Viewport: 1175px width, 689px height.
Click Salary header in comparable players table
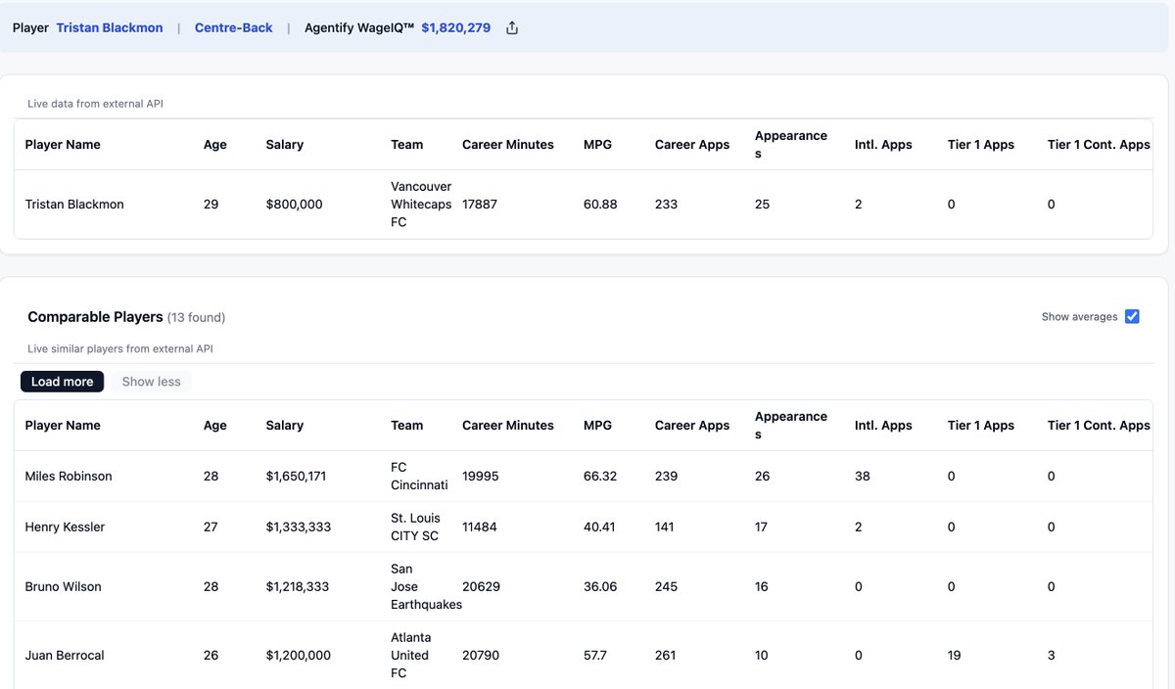coord(285,426)
